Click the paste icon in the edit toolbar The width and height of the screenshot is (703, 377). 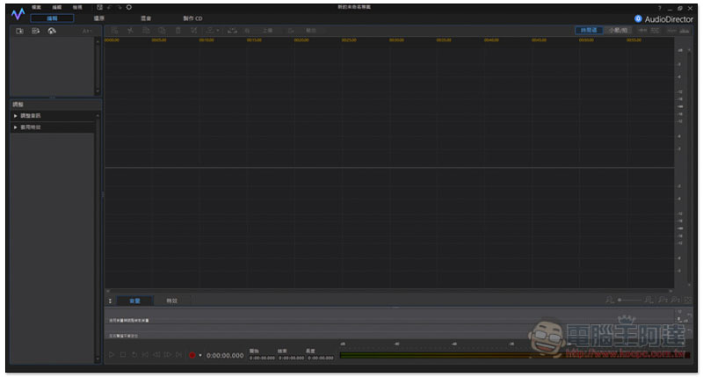click(162, 31)
